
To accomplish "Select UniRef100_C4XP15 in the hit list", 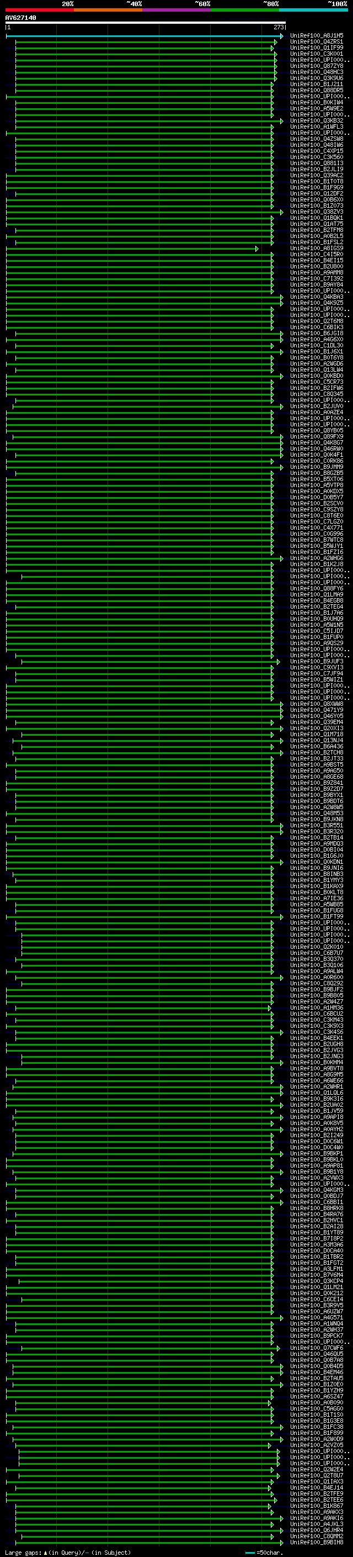I will coord(317,151).
